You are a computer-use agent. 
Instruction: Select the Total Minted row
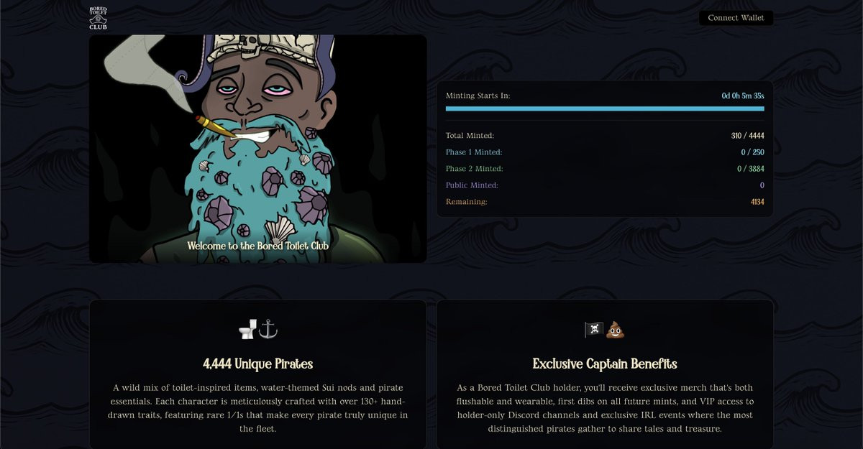(605, 136)
